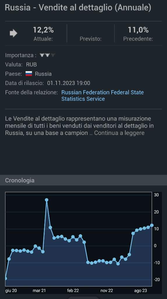Click the feb 22 axis label

click(73, 291)
